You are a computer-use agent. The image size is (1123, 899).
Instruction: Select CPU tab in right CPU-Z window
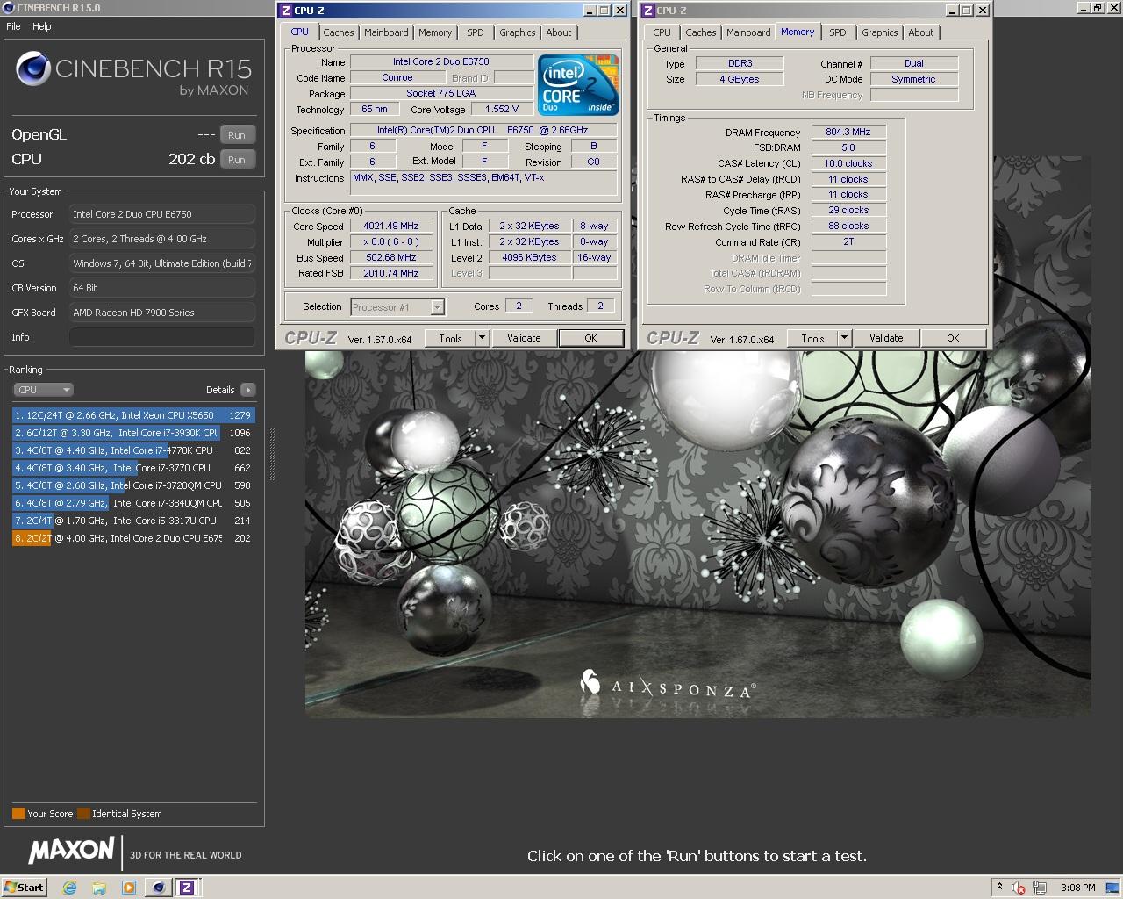coord(662,32)
